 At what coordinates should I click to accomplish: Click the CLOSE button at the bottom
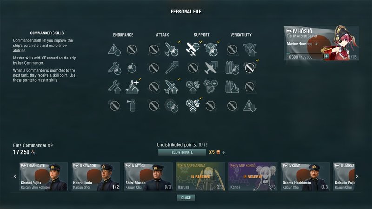[x=186, y=198]
